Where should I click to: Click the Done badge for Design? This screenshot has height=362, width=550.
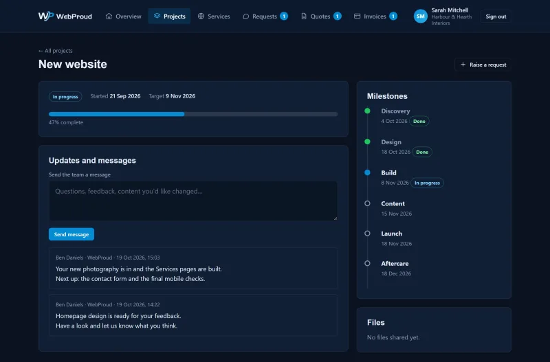(x=422, y=152)
